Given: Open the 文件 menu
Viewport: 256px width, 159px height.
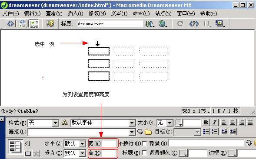Looking at the screenshot, I should tap(10, 13).
